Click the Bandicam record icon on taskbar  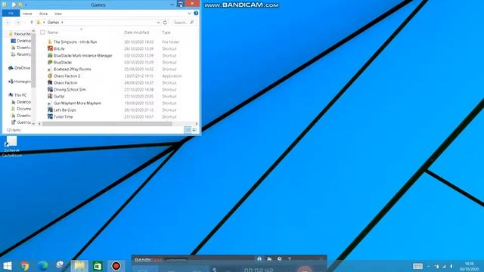tap(116, 266)
